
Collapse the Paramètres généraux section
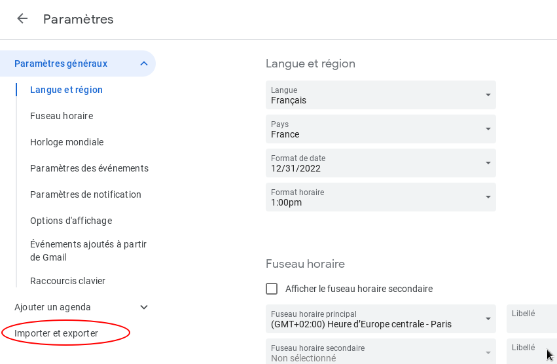144,64
